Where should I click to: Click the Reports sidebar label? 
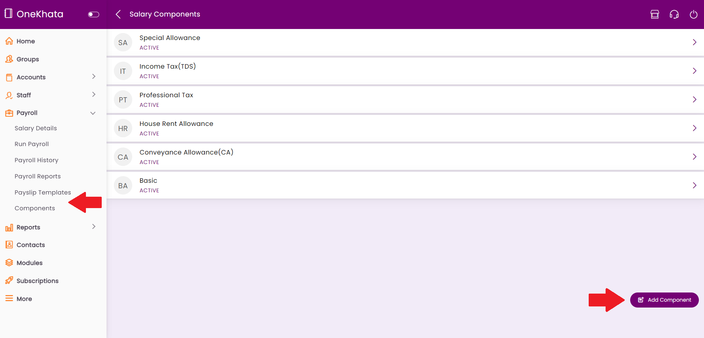(x=28, y=227)
